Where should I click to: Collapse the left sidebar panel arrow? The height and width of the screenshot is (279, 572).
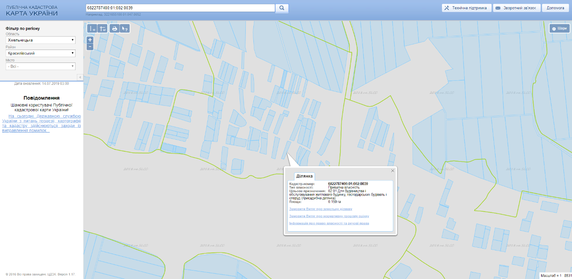80,77
